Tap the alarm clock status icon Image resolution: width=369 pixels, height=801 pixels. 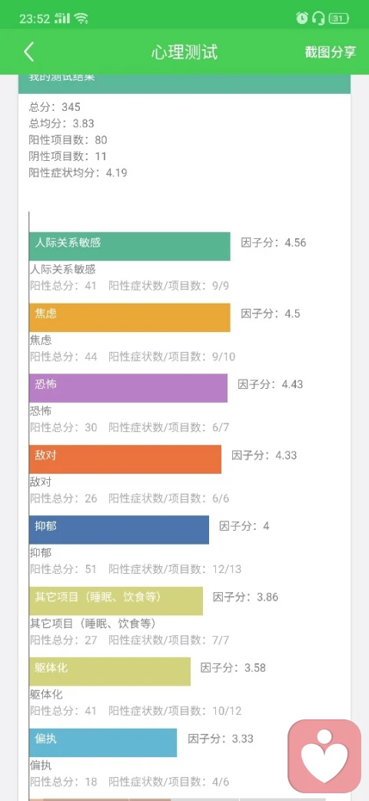pyautogui.click(x=302, y=19)
